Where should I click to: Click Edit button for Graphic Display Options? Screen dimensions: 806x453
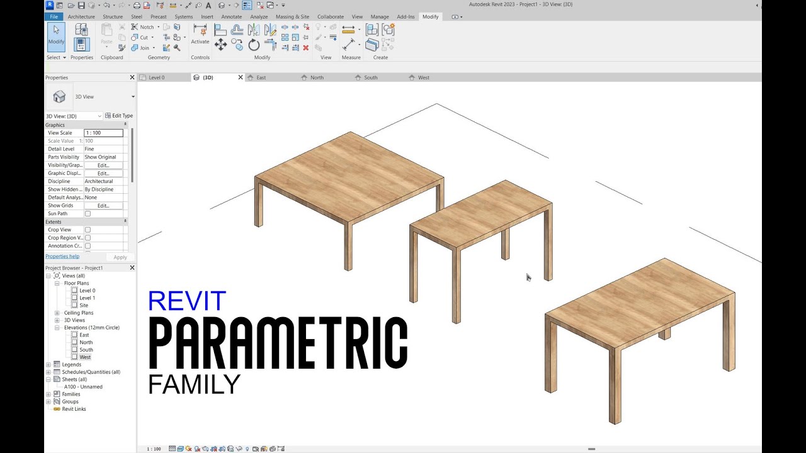coord(103,173)
